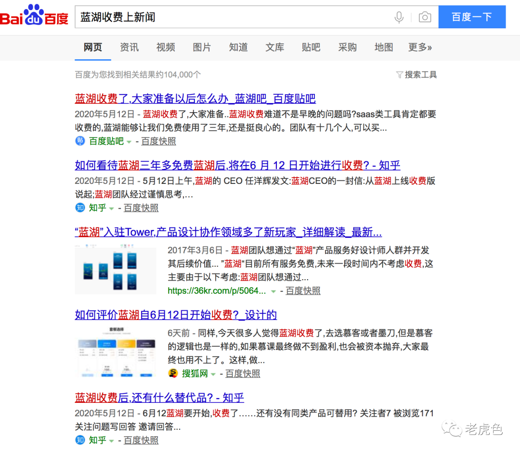Open 百度快照 for the 36kr result
This screenshot has width=520, height=452.
coord(303,291)
